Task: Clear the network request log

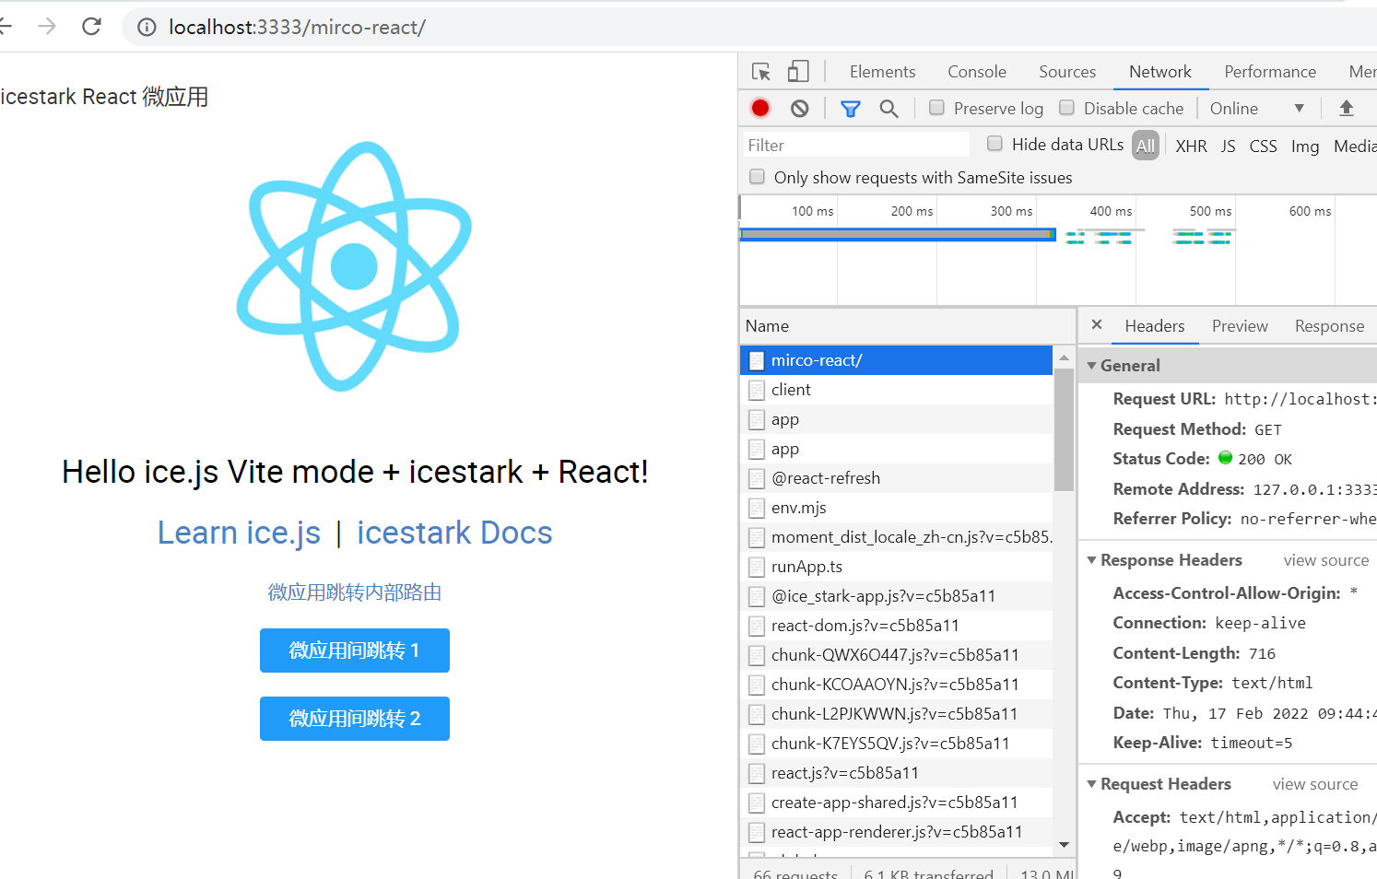Action: [x=798, y=108]
